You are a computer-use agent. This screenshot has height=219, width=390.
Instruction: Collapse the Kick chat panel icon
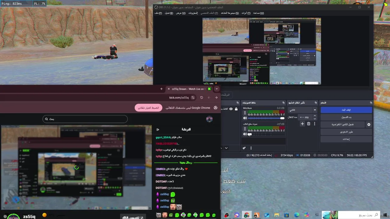coord(158,130)
